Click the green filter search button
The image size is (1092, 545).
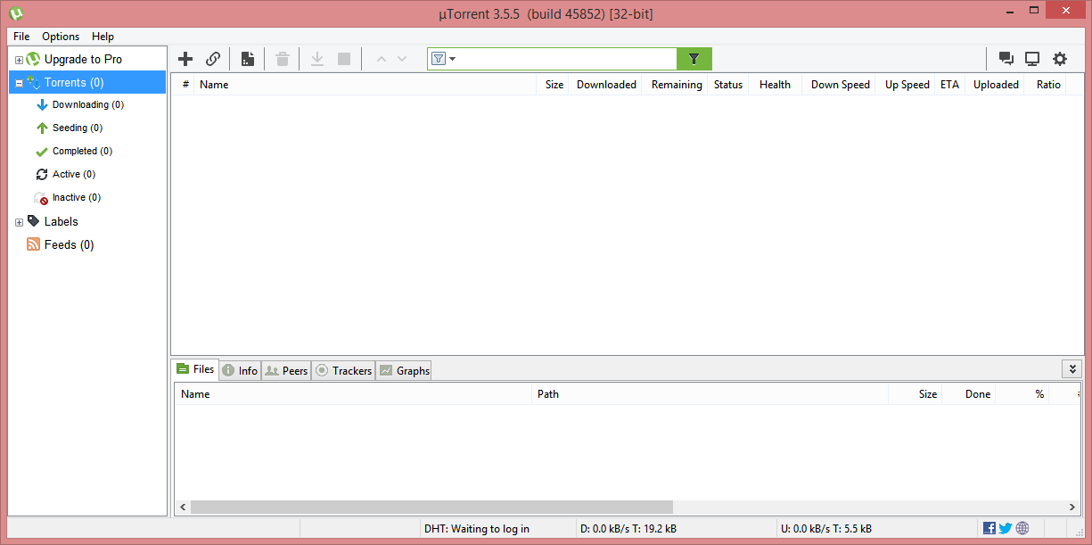tap(694, 59)
